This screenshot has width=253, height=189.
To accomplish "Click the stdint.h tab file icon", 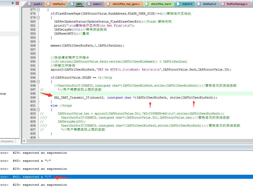I will tap(178, 4).
